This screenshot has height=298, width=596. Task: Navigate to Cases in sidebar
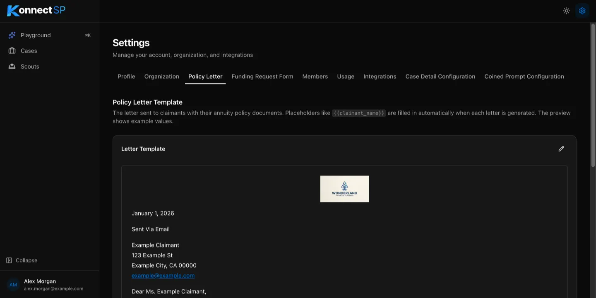(x=50, y=50)
